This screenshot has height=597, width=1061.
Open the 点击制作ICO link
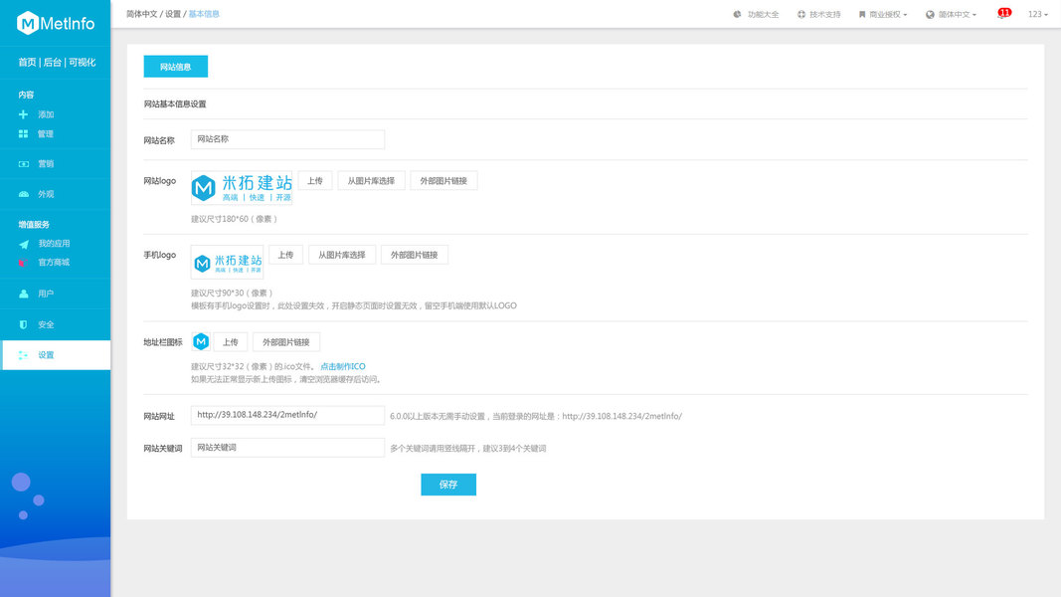pyautogui.click(x=343, y=367)
